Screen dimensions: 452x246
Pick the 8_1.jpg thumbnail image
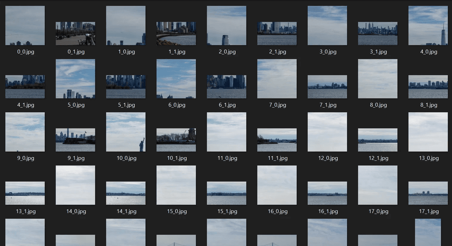428,87
